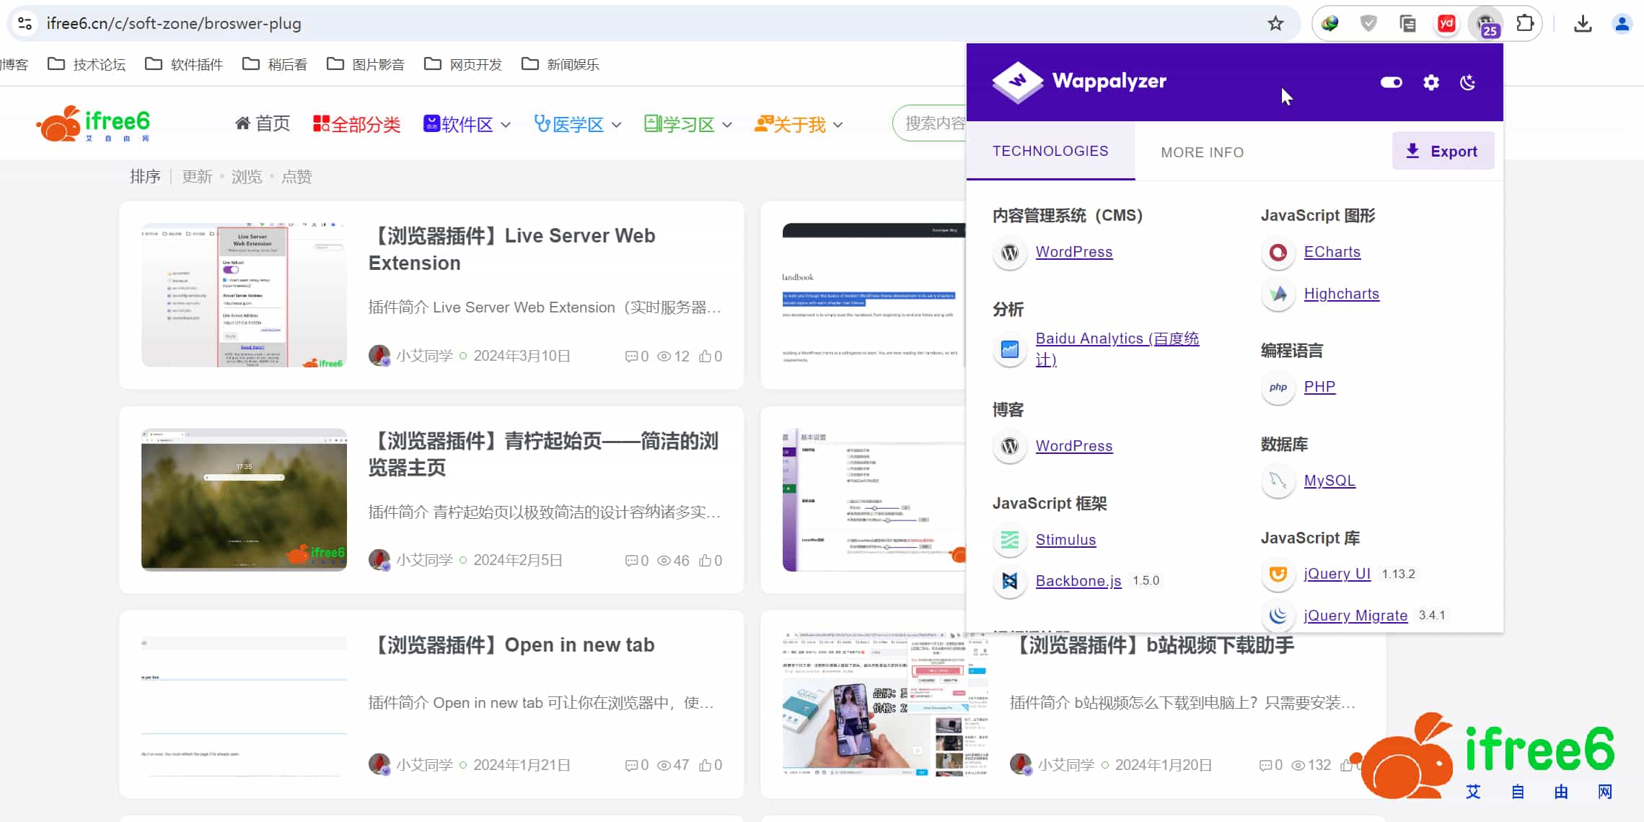The image size is (1644, 822).
Task: Select the PHP programming language icon
Action: (1278, 388)
